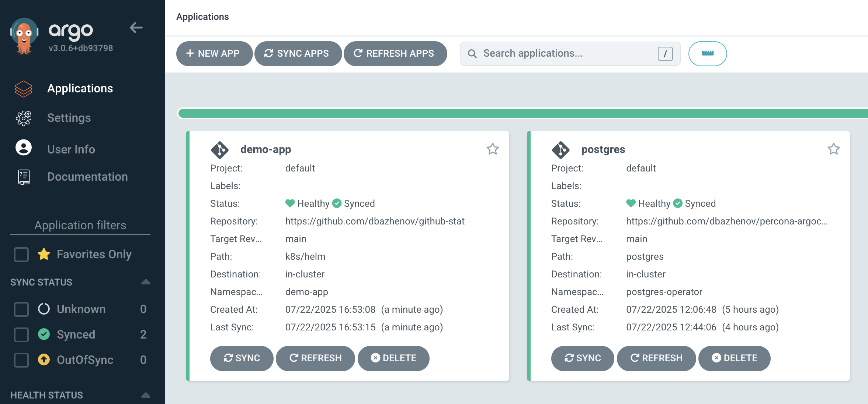Click the green Synced filter icon
The width and height of the screenshot is (868, 404).
coord(44,334)
